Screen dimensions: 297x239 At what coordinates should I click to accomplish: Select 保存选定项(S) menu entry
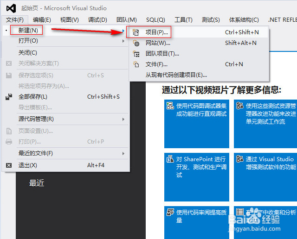point(66,75)
